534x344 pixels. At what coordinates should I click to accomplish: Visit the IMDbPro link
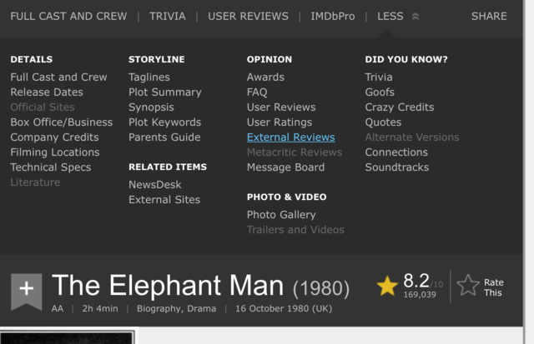coord(332,16)
